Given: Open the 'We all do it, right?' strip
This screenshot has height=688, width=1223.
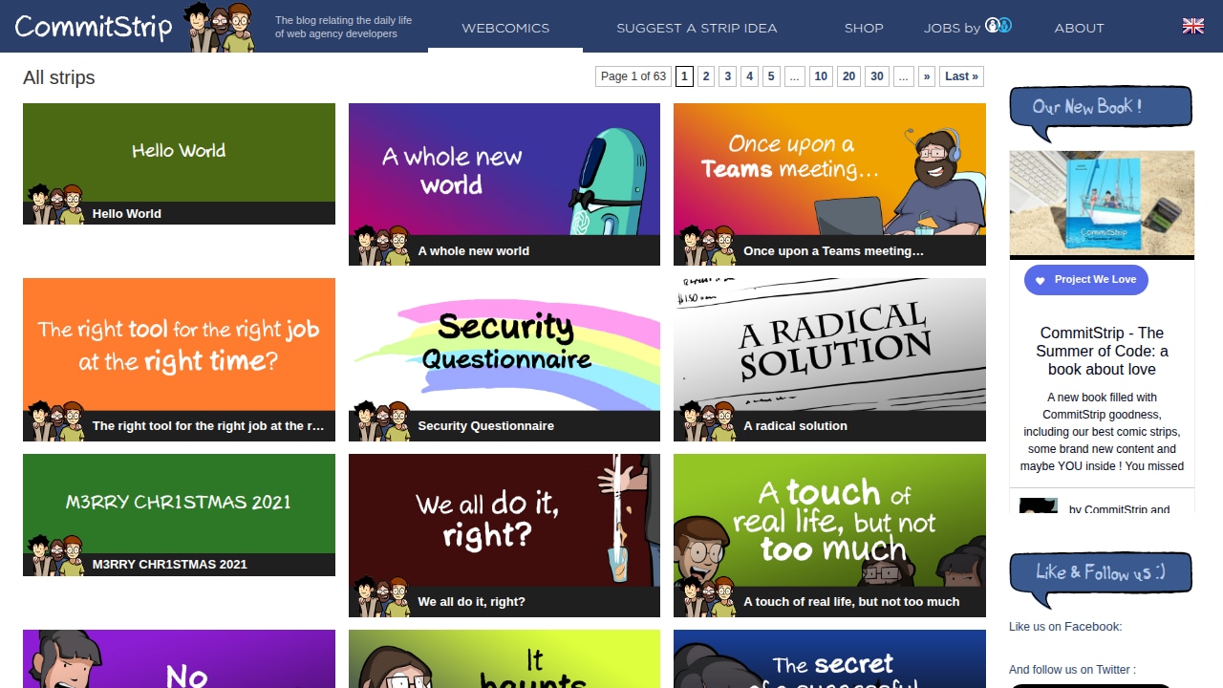Looking at the screenshot, I should [x=504, y=535].
